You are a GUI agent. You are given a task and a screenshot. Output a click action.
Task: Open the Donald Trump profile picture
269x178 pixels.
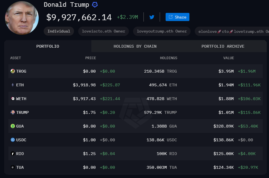click(22, 18)
